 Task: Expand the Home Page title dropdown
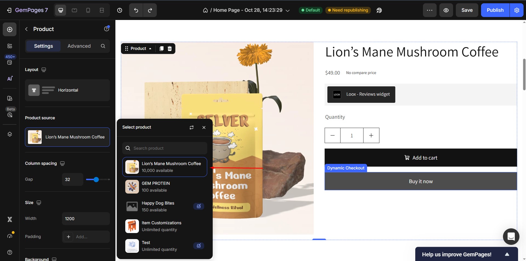click(288, 10)
